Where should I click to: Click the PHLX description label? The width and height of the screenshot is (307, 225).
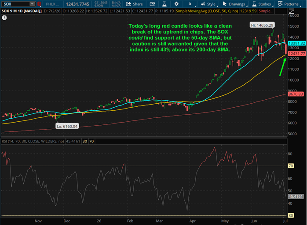(52, 4)
